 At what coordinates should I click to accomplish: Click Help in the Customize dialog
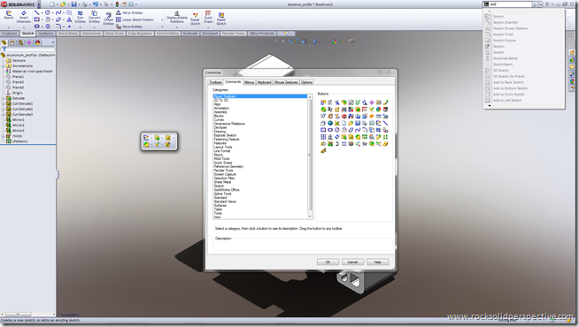[377, 262]
